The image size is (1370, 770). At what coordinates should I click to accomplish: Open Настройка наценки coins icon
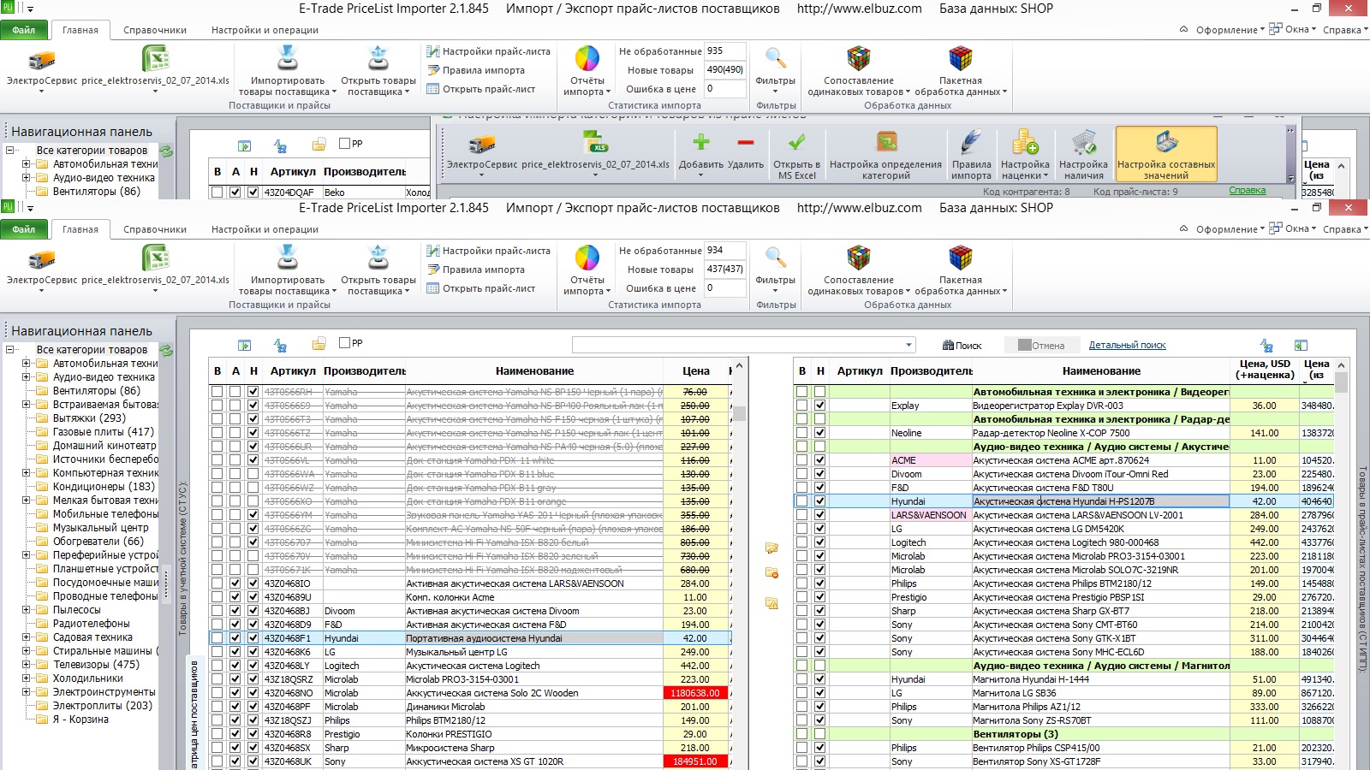click(1025, 143)
